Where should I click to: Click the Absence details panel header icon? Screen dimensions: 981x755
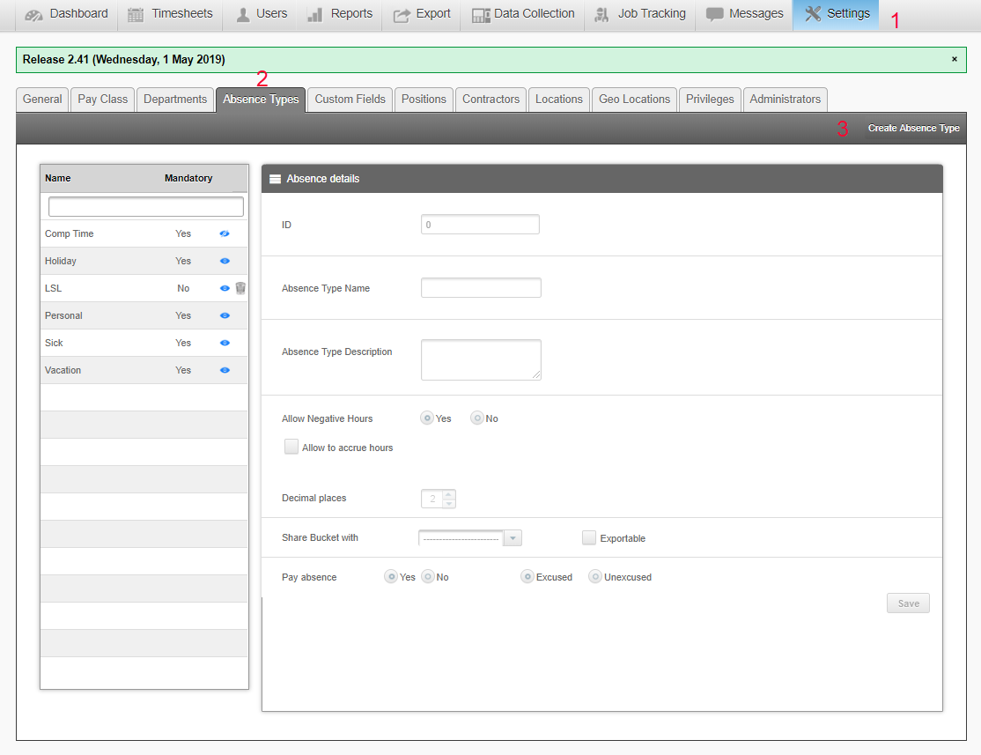pyautogui.click(x=275, y=179)
